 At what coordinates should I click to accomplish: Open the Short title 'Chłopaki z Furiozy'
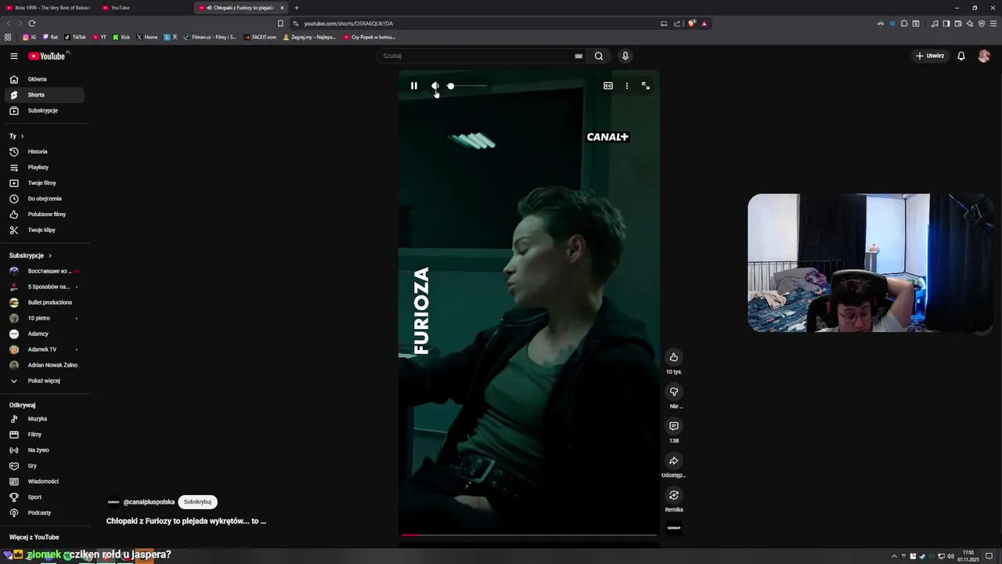click(186, 521)
